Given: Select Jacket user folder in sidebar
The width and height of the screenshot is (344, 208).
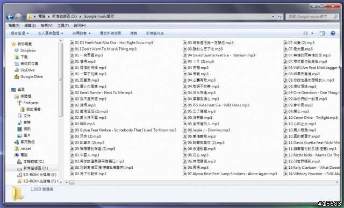Looking at the screenshot, I should [23, 148].
